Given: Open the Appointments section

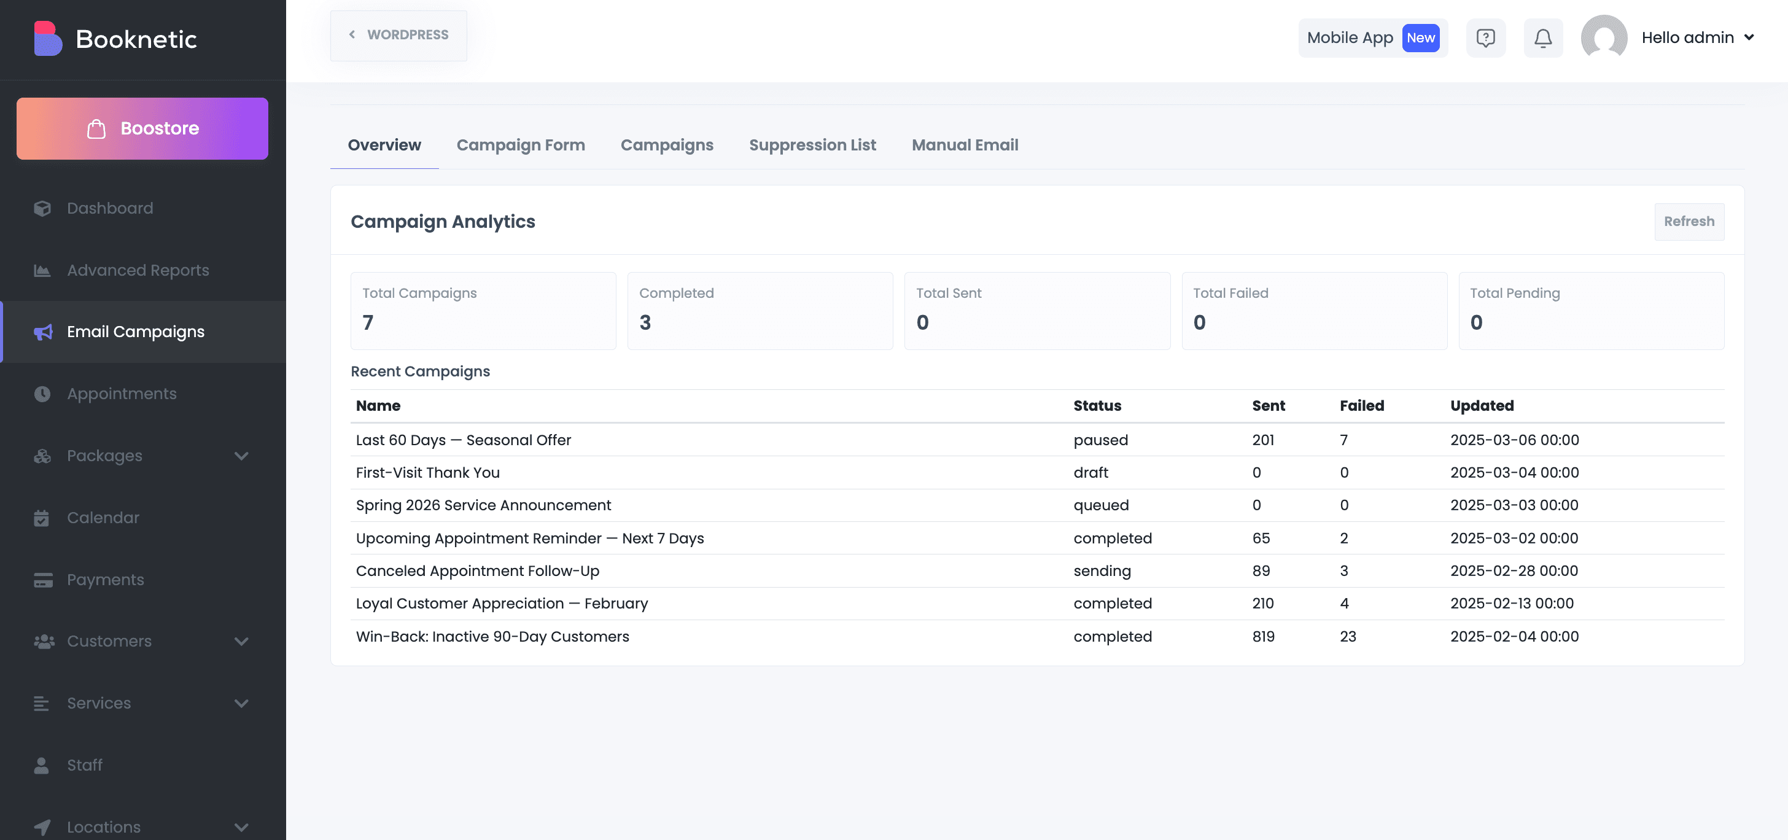Looking at the screenshot, I should 122,393.
